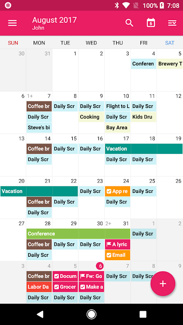Tap the plus add-event floating button
Viewport: 183px width, 325px height.
click(163, 283)
